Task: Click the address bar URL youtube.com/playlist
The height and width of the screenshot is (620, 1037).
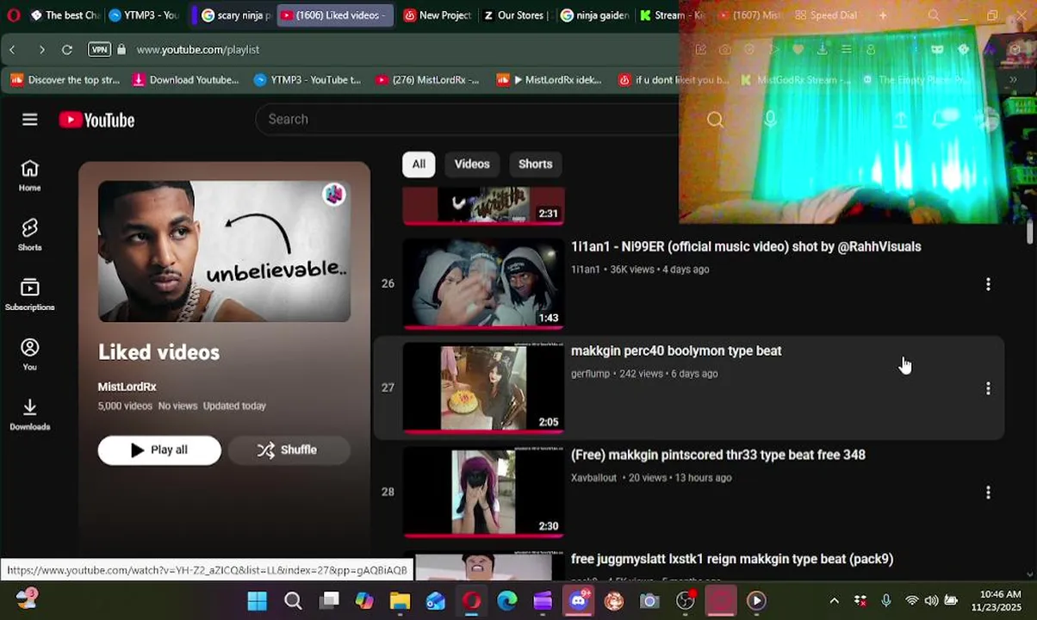Action: [198, 50]
